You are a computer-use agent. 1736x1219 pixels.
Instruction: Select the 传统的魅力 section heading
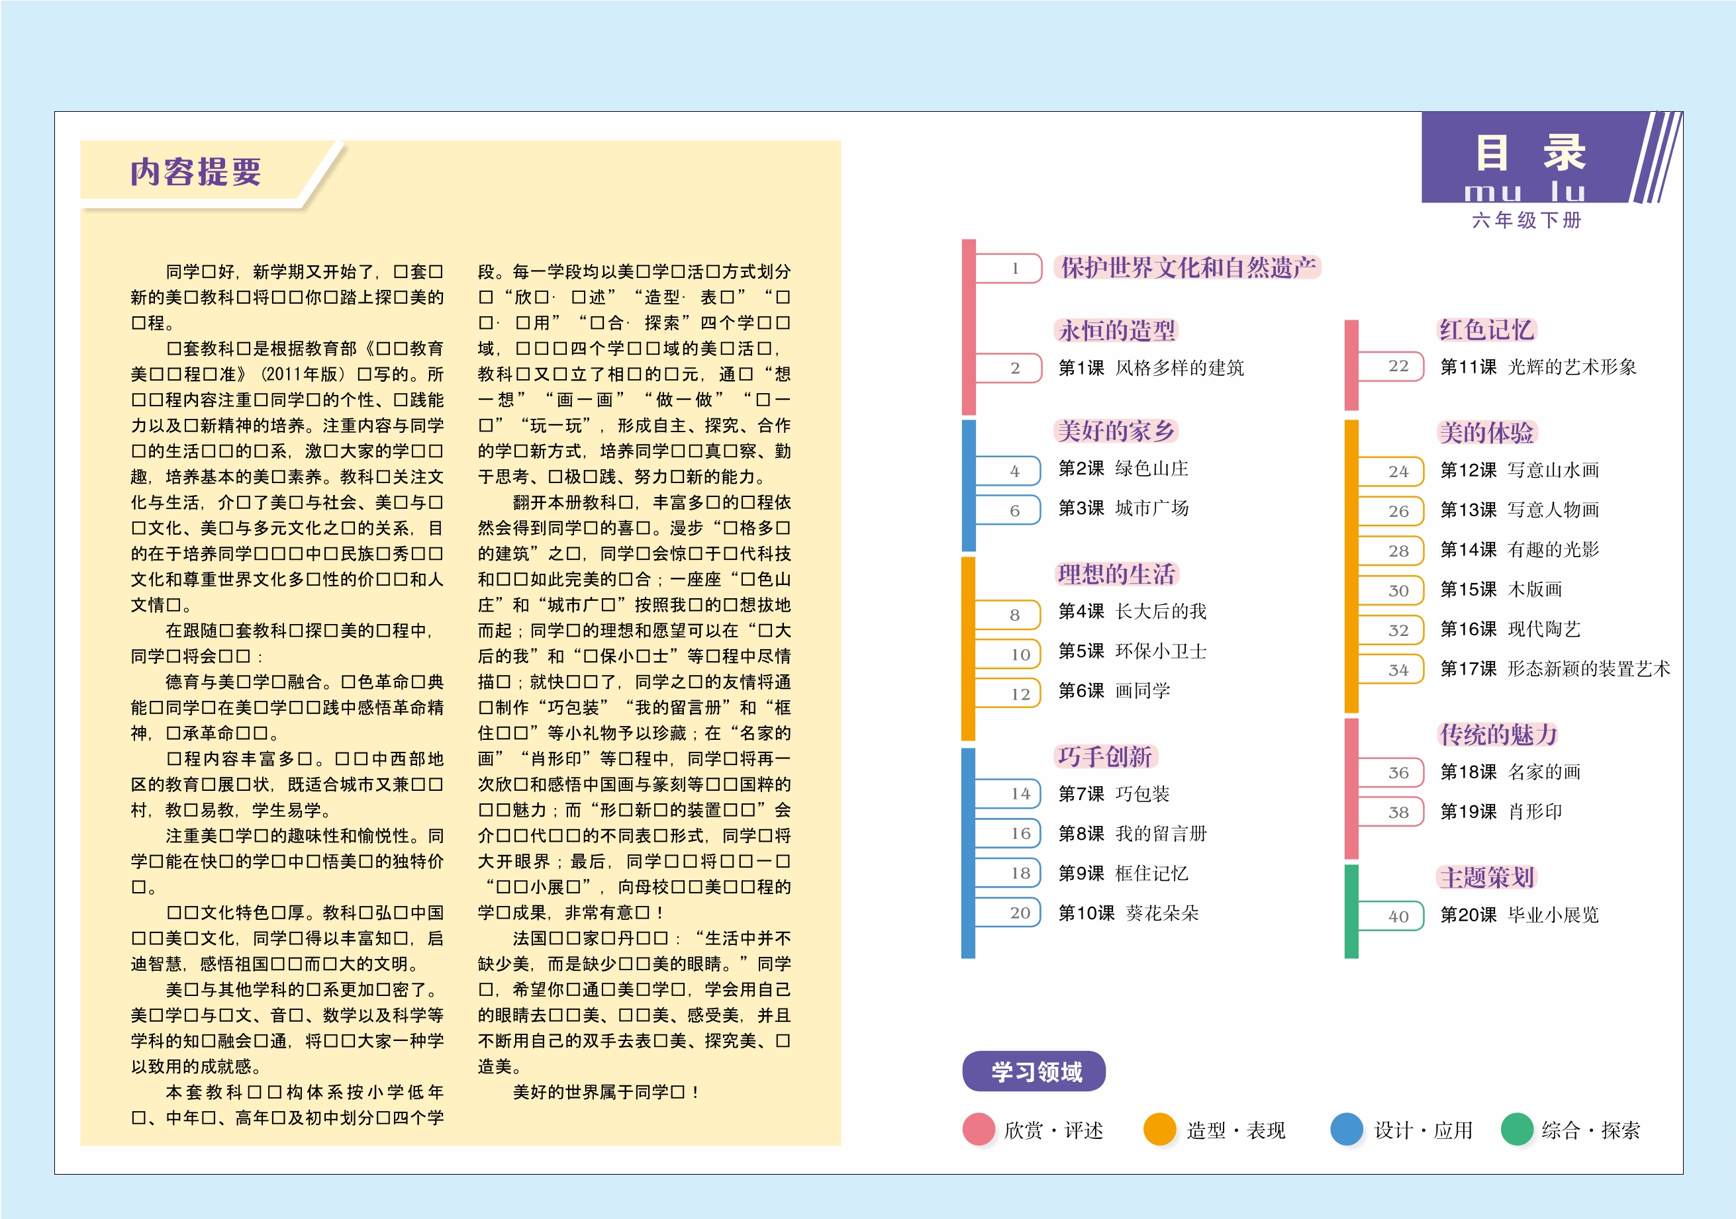pyautogui.click(x=1497, y=734)
